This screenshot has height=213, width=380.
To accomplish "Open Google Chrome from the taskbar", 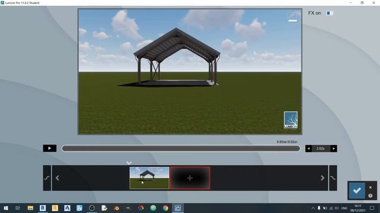I will [166, 208].
